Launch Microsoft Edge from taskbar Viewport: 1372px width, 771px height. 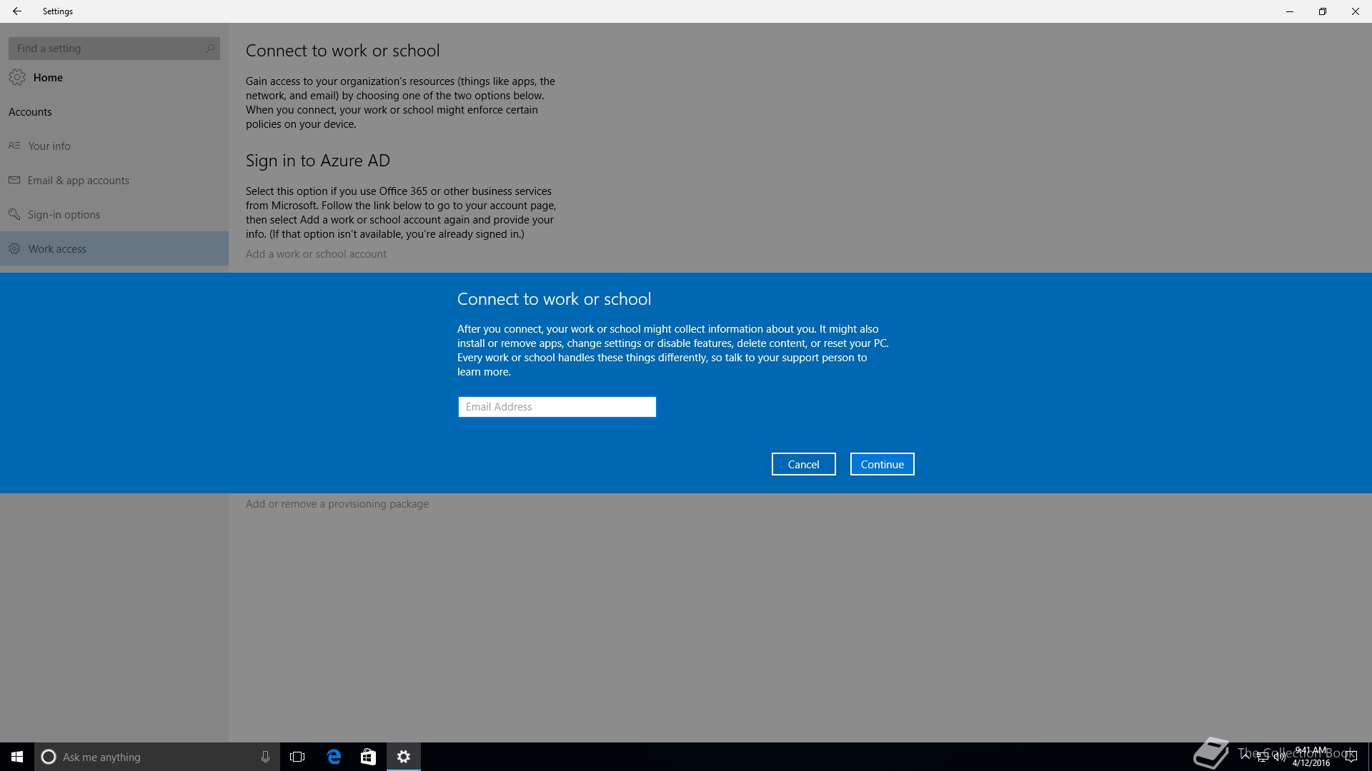click(x=334, y=757)
